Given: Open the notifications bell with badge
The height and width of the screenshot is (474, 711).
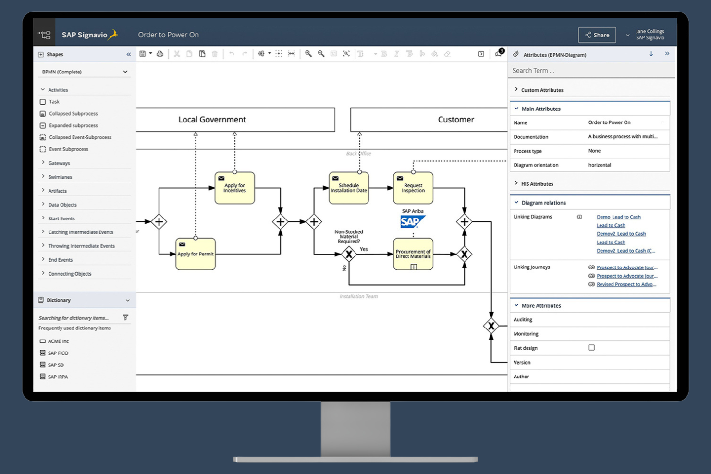Looking at the screenshot, I should 498,53.
